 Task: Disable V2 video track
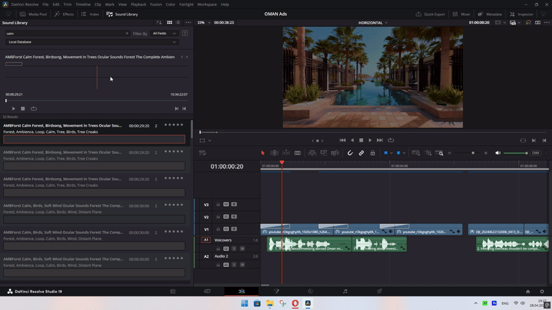click(x=234, y=217)
